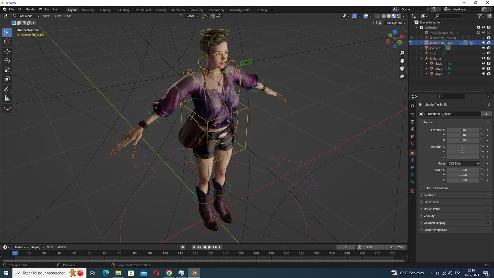This screenshot has height=278, width=494.
Task: Click the viewport zoom magnifier icon
Action: (402, 53)
